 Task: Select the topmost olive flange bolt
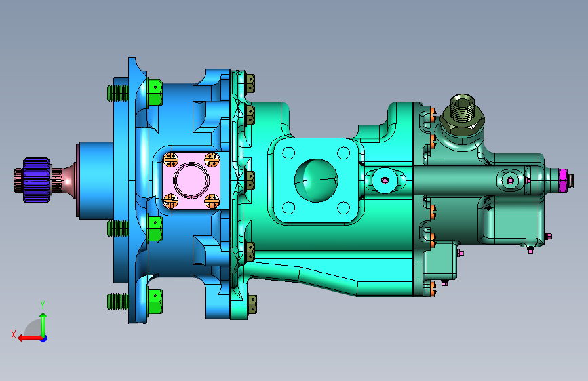250,83
